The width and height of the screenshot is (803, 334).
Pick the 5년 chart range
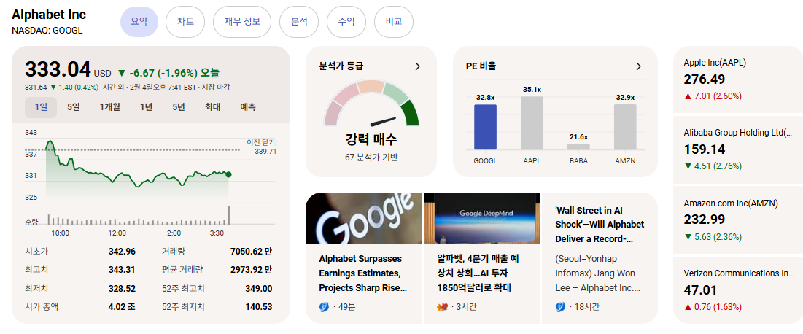point(179,107)
